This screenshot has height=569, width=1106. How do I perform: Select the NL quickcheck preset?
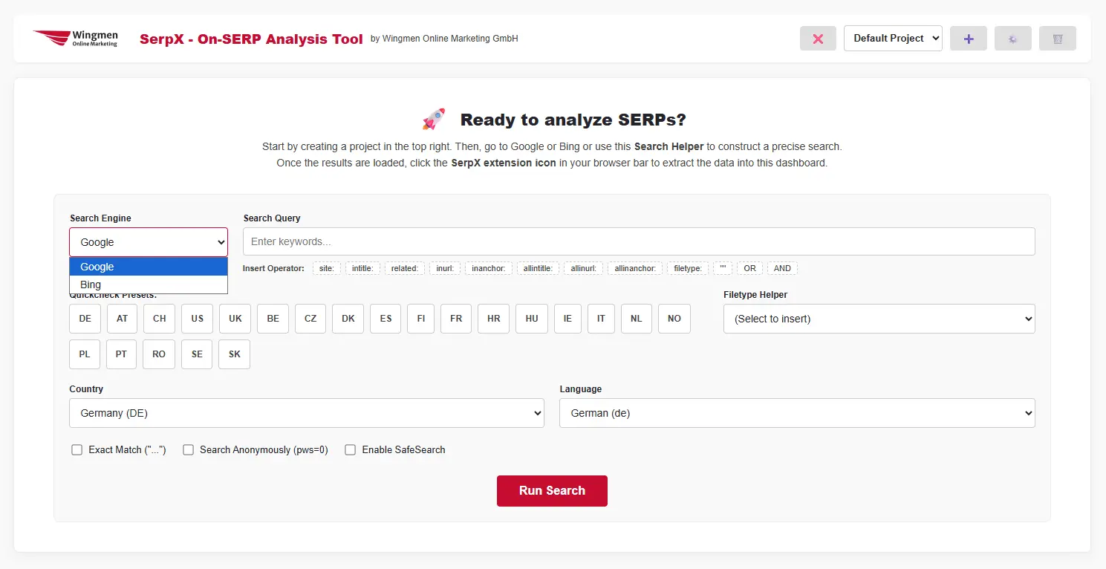pyautogui.click(x=637, y=319)
